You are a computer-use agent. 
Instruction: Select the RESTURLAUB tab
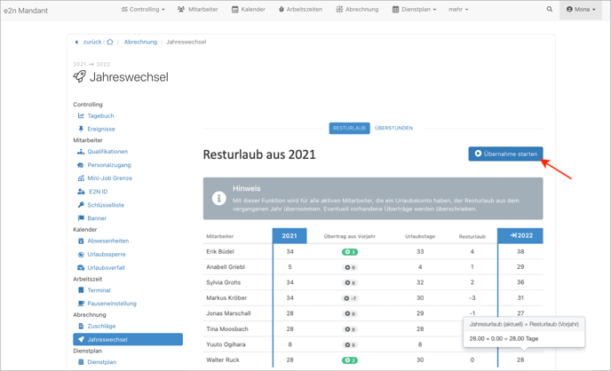(349, 128)
